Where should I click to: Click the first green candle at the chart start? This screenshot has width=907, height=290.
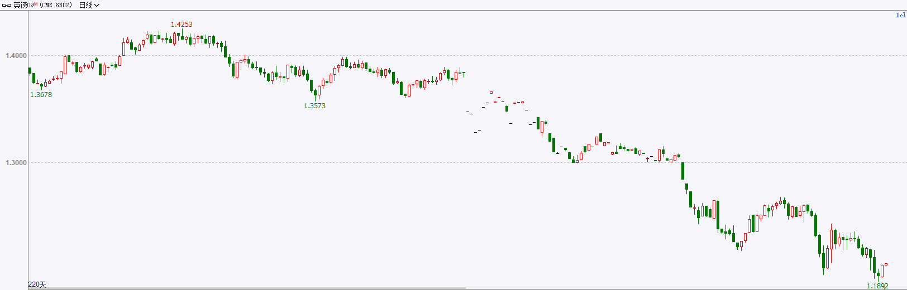click(x=30, y=71)
